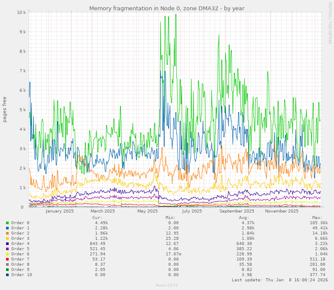Click Order 1 max value '49.41k'

(320, 228)
